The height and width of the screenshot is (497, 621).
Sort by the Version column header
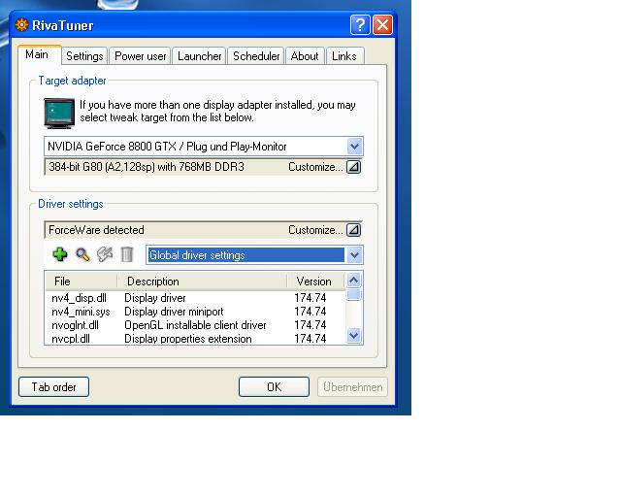click(315, 282)
